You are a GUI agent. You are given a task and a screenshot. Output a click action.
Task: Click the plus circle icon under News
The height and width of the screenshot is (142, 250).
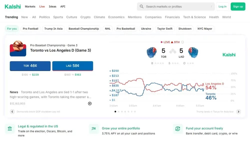click(90, 103)
